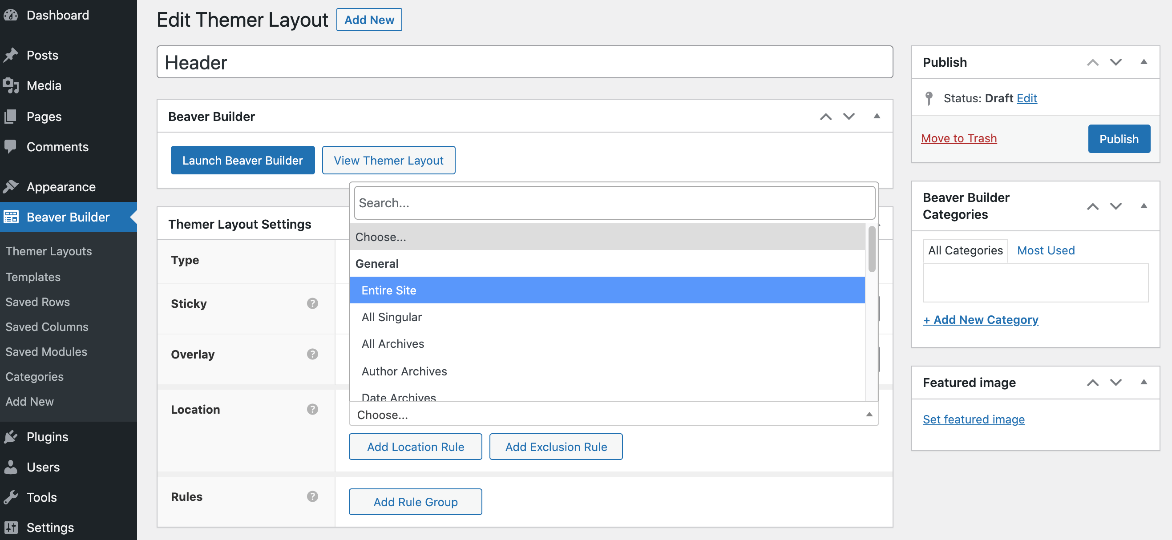Toggle the Publish panel collapse triangle
Viewport: 1172px width, 540px height.
point(1144,62)
